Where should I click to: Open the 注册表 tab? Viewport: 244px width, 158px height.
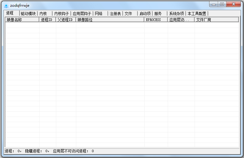click(115, 14)
